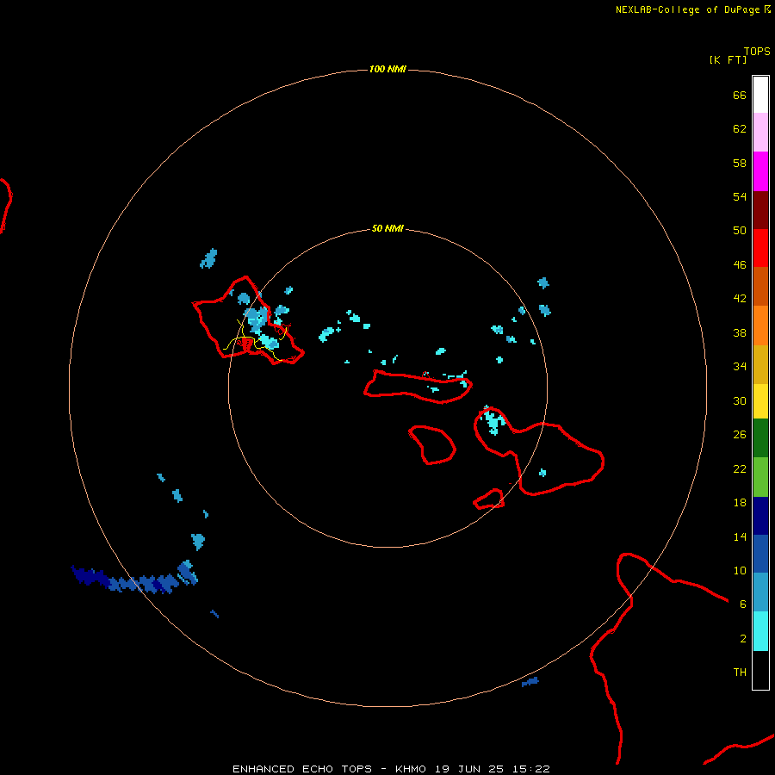Click the 38 legend value
Image resolution: width=775 pixels, height=775 pixels.
[740, 332]
